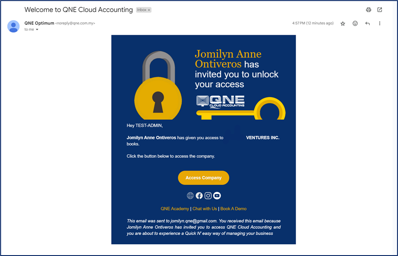Click the jomilyn.qne@gmail.com address in footer

click(x=194, y=221)
